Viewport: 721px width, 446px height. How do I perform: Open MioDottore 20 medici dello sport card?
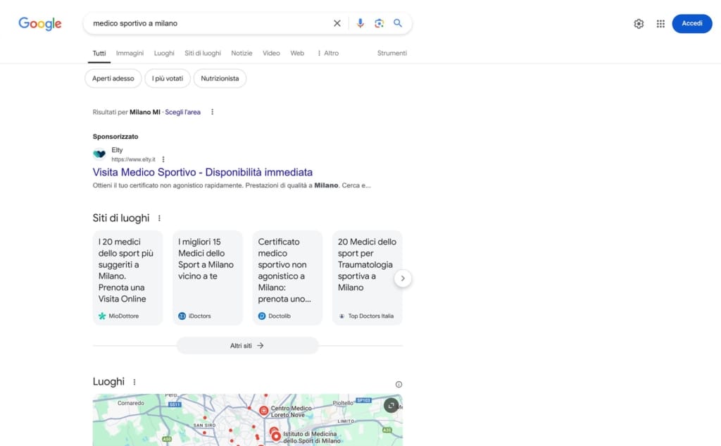128,278
